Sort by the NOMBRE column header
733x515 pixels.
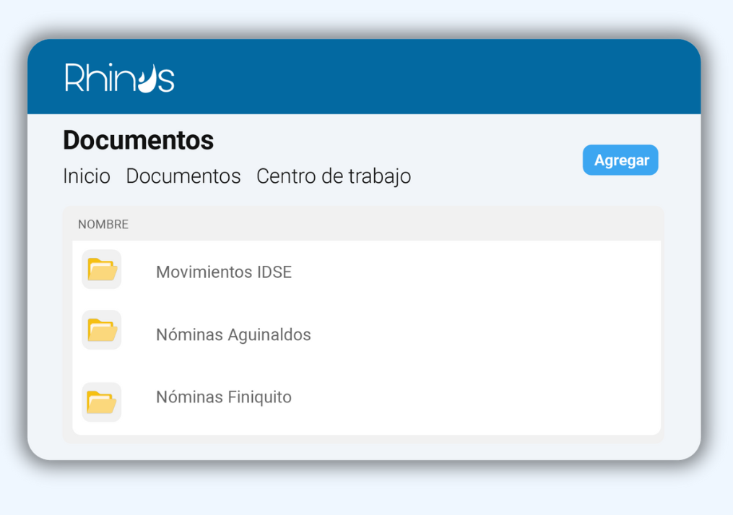[x=103, y=225]
